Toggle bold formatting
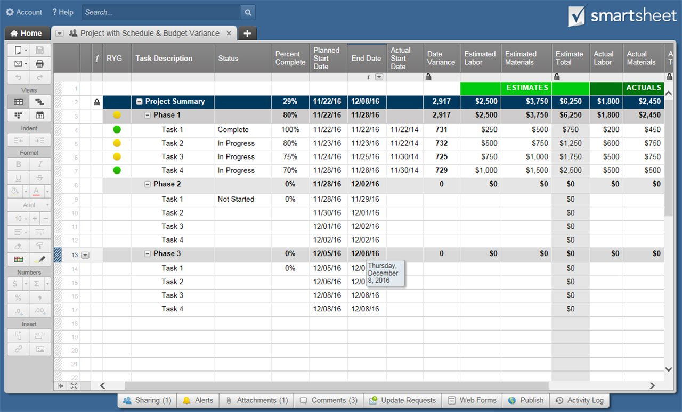 coord(19,164)
